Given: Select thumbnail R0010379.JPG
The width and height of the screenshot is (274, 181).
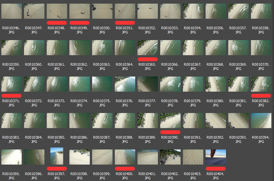Looking at the screenshot, I should pos(193,84).
